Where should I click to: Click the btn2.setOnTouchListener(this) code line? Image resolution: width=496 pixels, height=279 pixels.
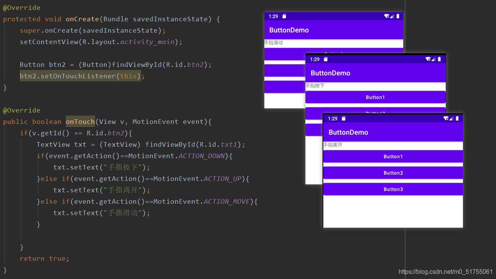click(x=82, y=76)
